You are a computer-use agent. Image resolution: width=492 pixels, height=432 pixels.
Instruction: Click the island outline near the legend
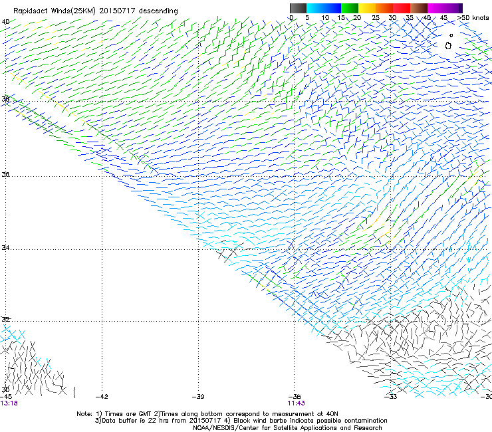[448, 45]
